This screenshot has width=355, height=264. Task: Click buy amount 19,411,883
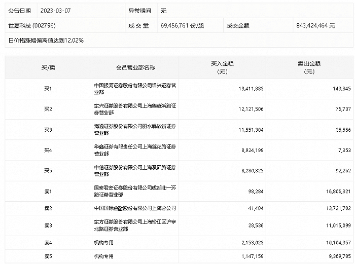click(251, 89)
